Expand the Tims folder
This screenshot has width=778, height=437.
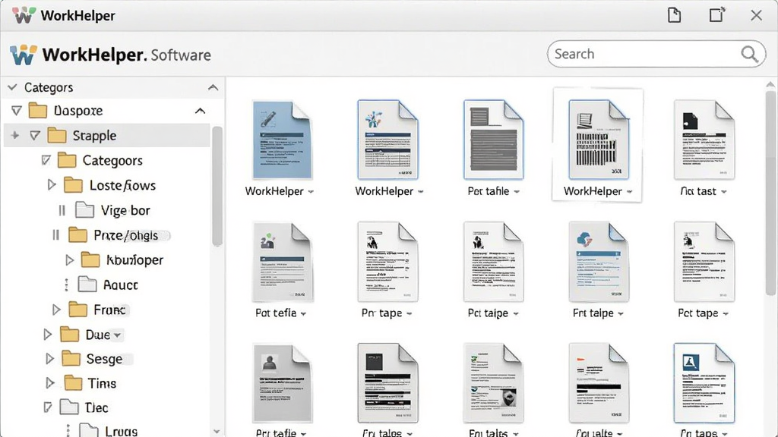[x=49, y=382]
